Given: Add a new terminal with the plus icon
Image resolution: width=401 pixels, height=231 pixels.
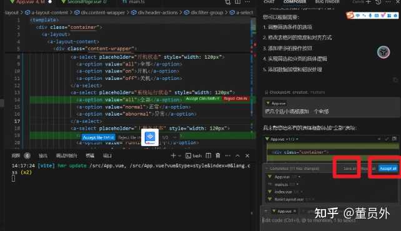Looking at the screenshot, I should coord(173,155).
